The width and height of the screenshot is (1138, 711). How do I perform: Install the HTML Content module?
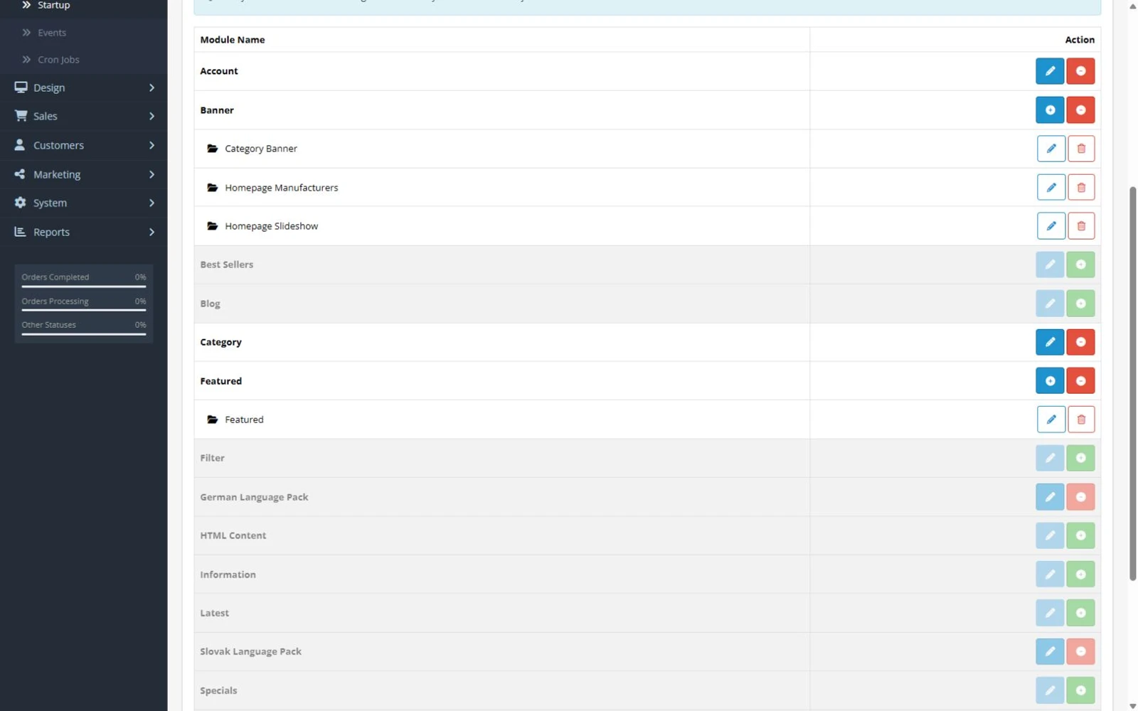1080,535
